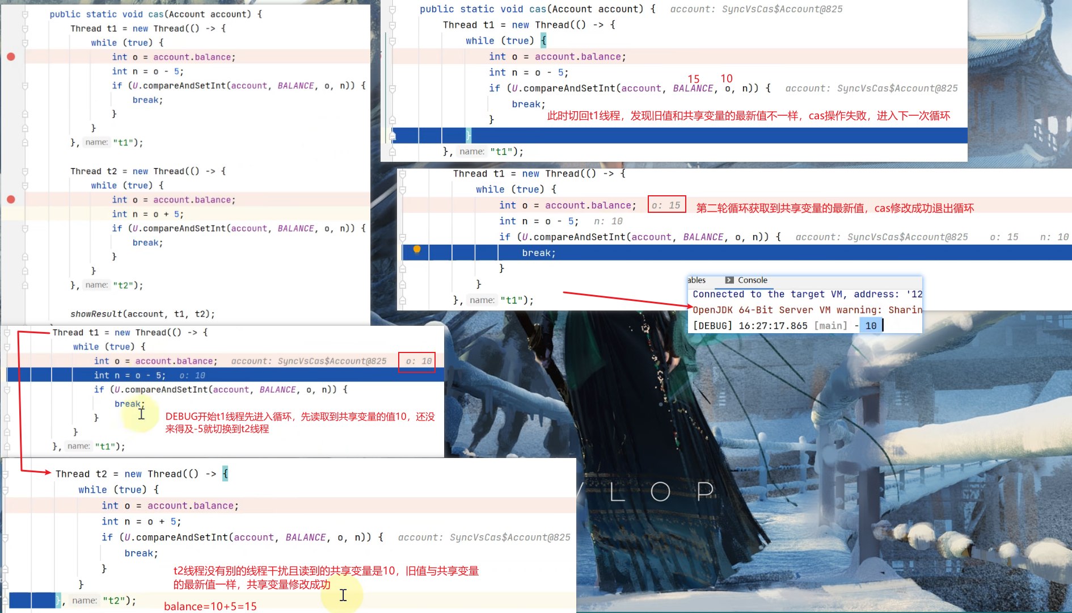Click 'while (true) {' with highlighted brace
Screen dimensions: 1072x613
[506, 41]
